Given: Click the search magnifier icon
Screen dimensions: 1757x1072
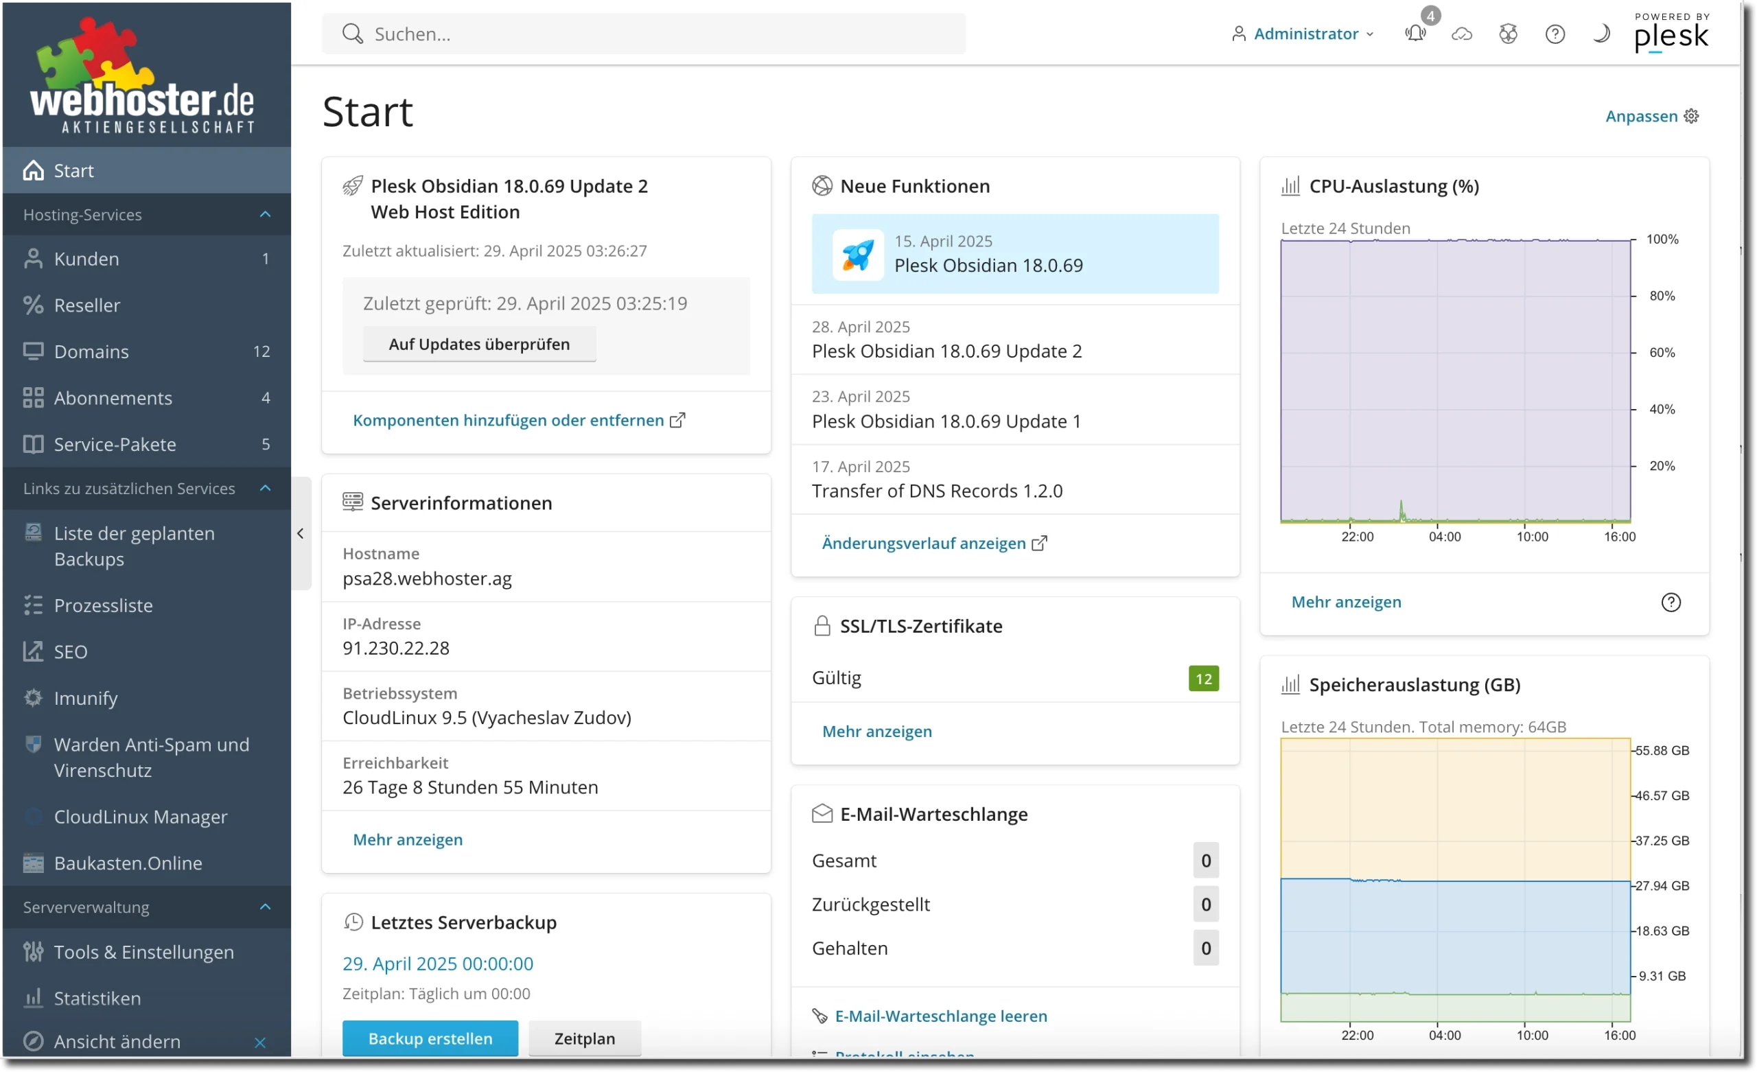Looking at the screenshot, I should point(352,34).
